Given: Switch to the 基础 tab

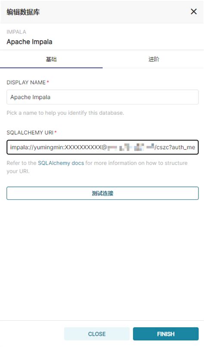Looking at the screenshot, I should [x=51, y=59].
